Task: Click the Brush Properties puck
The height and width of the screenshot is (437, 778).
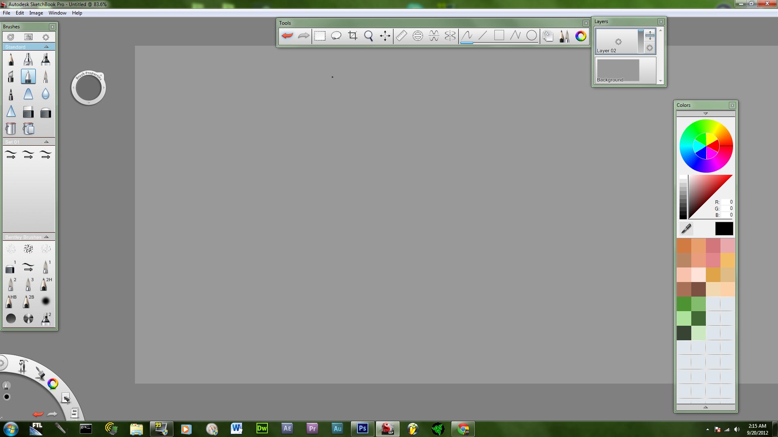Action: [88, 88]
